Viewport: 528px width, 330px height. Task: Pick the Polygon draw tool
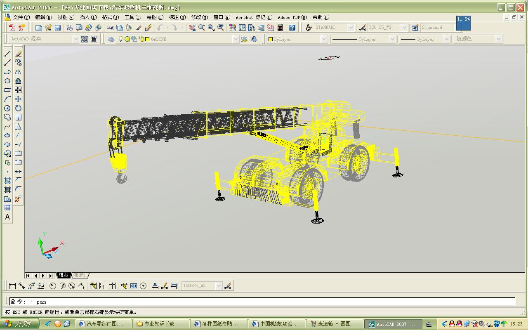(7, 81)
